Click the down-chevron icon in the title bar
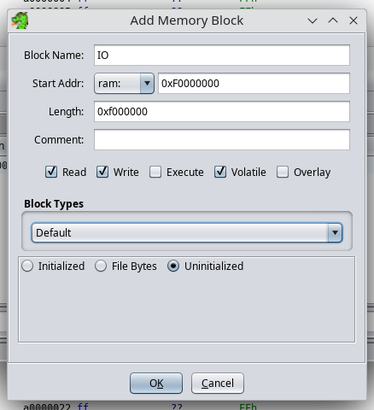The width and height of the screenshot is (374, 410). [x=313, y=20]
